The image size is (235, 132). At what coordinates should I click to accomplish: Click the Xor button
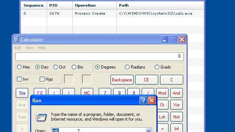pyautogui.click(x=177, y=104)
